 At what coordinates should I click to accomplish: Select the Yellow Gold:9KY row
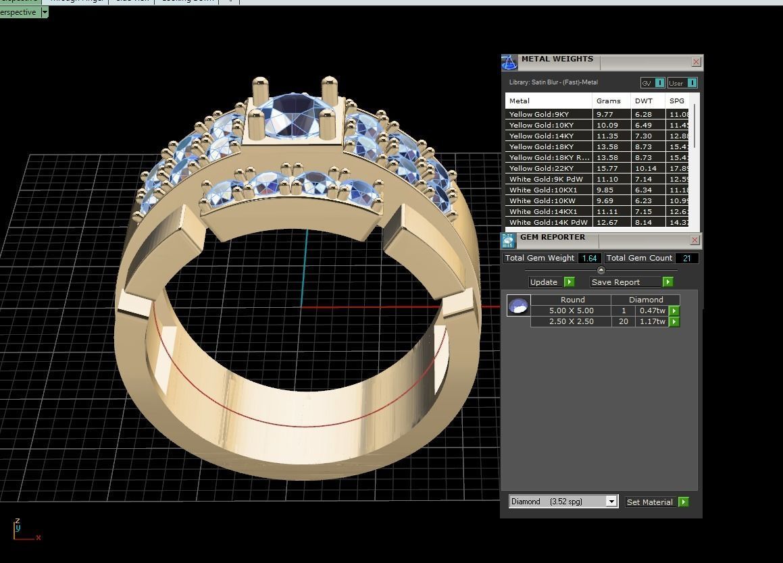click(597, 114)
